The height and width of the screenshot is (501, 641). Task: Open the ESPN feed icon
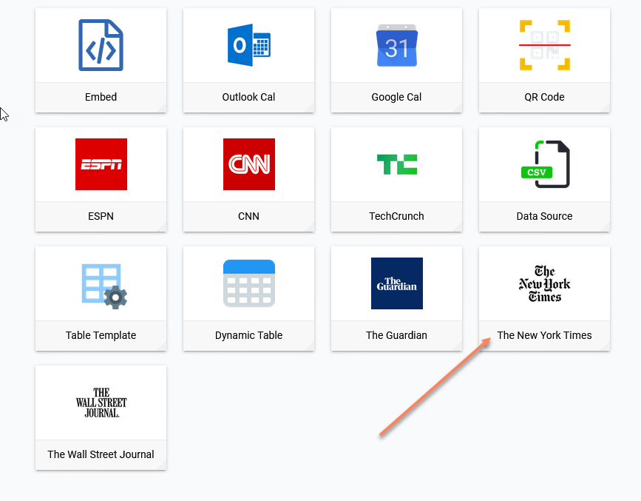(101, 164)
